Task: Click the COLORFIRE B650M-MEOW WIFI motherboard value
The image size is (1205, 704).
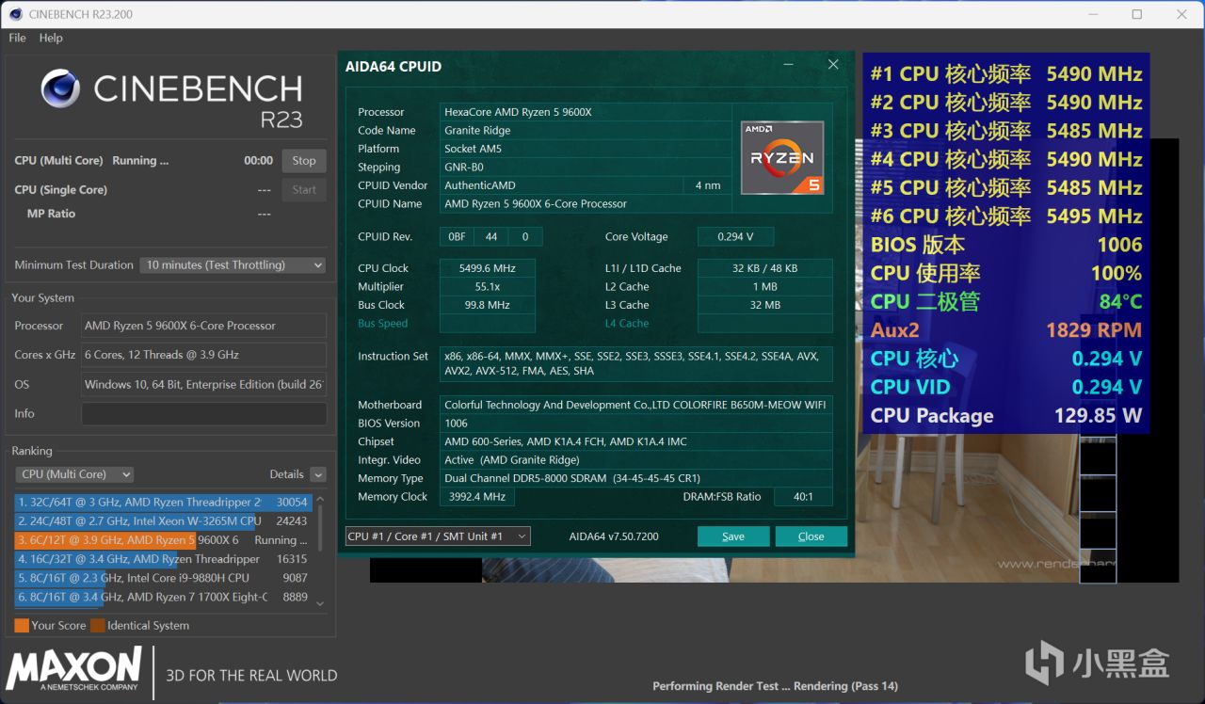Action: point(635,405)
